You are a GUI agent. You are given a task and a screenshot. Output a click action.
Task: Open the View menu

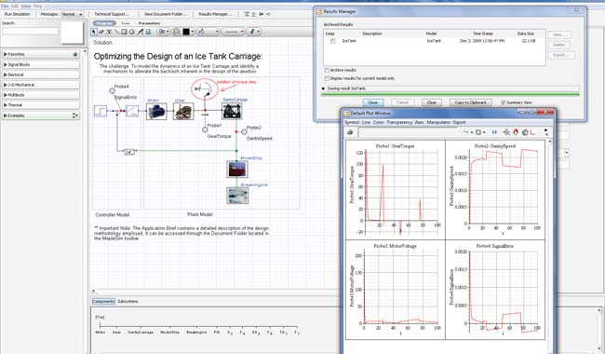[x=26, y=7]
